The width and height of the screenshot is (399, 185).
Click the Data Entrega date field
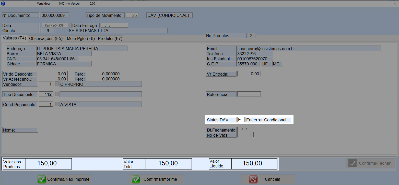point(114,25)
